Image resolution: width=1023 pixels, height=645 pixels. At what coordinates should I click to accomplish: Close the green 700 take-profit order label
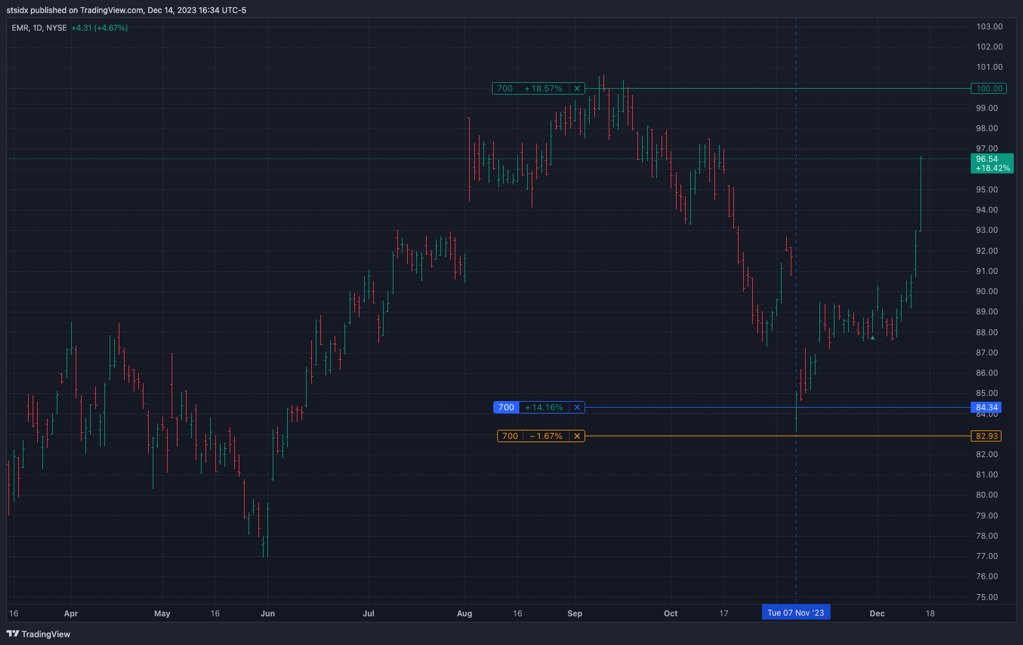coord(577,89)
